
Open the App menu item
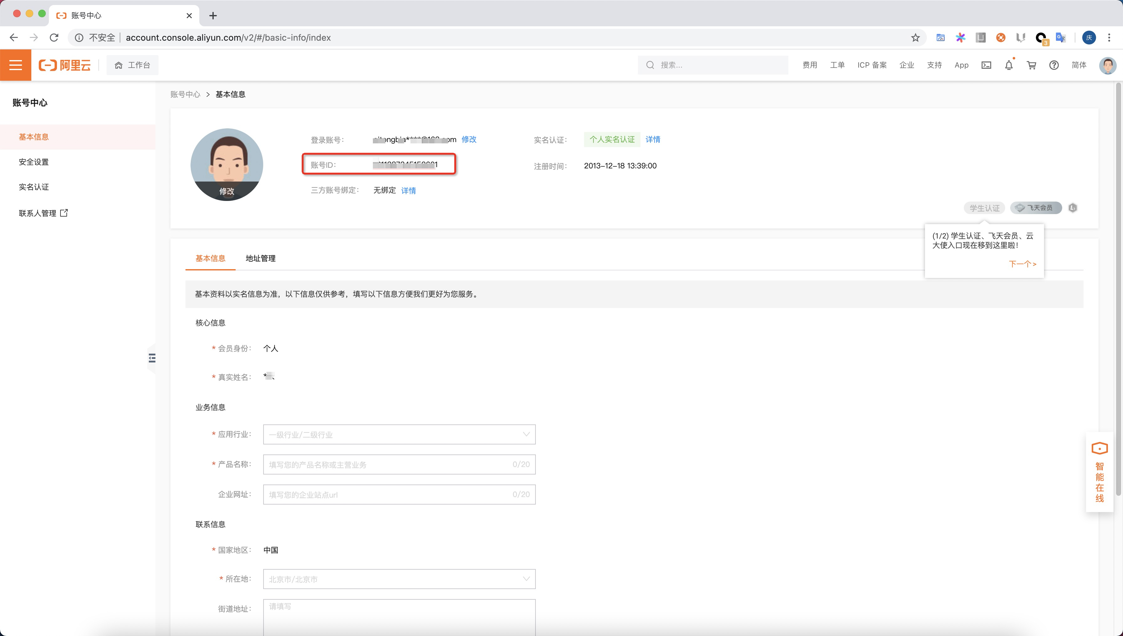coord(961,65)
